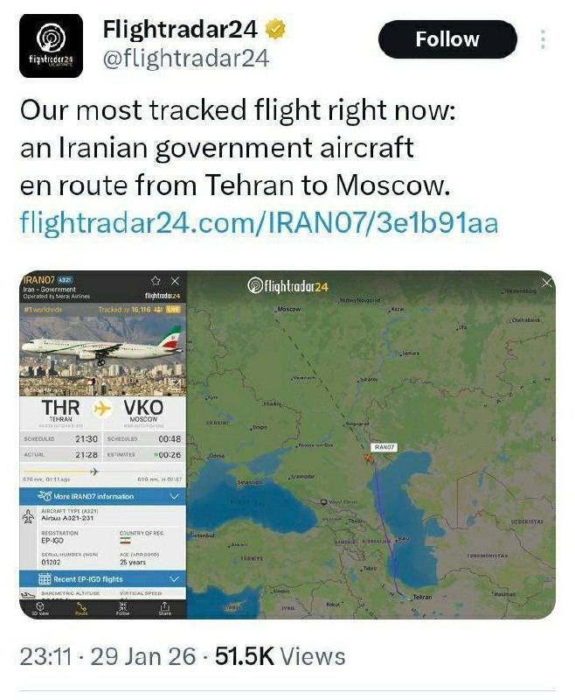The image size is (575, 700).
Task: Close the IRAN07 flight details panel
Action: 175,281
